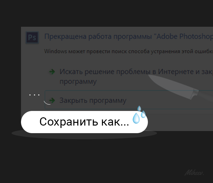Viewport: 213px width, 183px height.
Task: Click green arrow beside Закрыть программу
Action: coord(52,100)
